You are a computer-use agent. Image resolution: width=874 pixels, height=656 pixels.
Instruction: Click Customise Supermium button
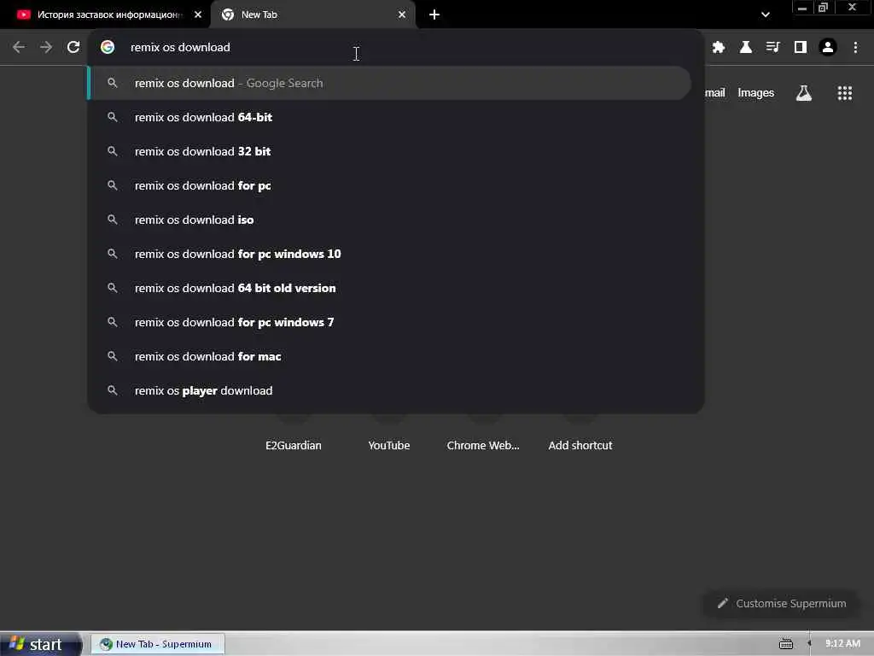782,604
